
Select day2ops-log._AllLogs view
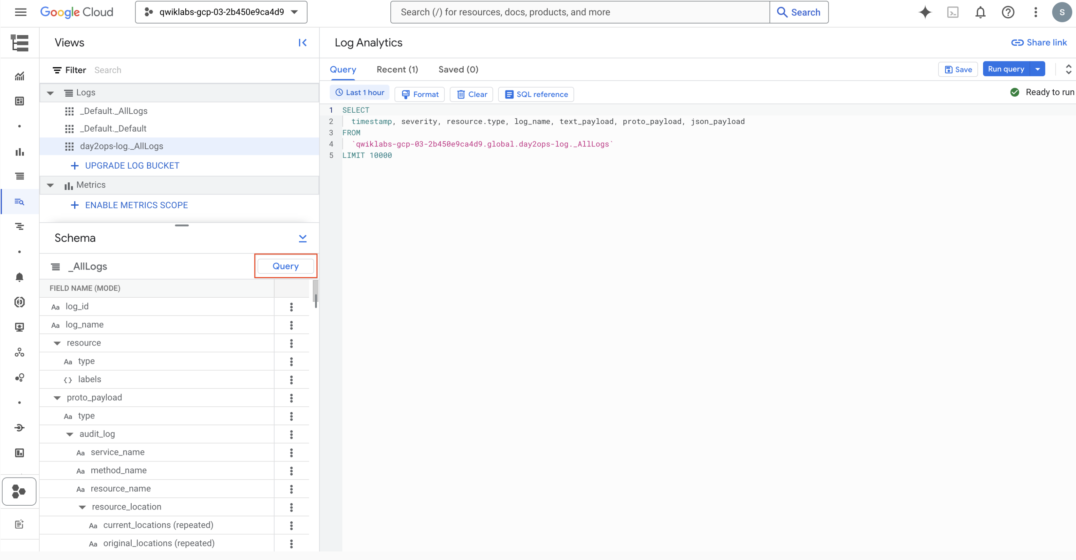[x=179, y=146]
